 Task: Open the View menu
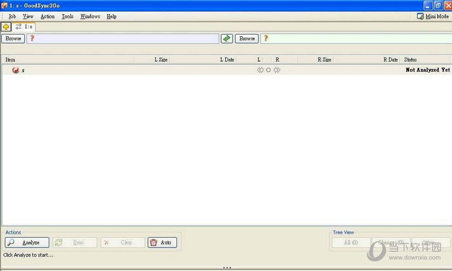coord(28,17)
